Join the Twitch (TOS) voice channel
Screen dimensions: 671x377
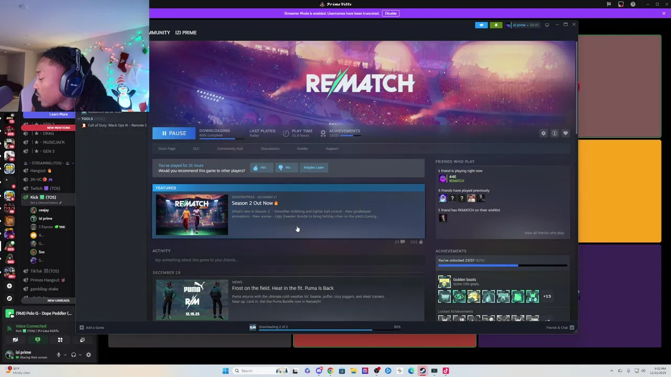(45, 188)
